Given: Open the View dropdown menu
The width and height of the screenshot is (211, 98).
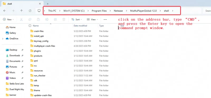Looking at the screenshot, I should pyautogui.click(x=92, y=19).
